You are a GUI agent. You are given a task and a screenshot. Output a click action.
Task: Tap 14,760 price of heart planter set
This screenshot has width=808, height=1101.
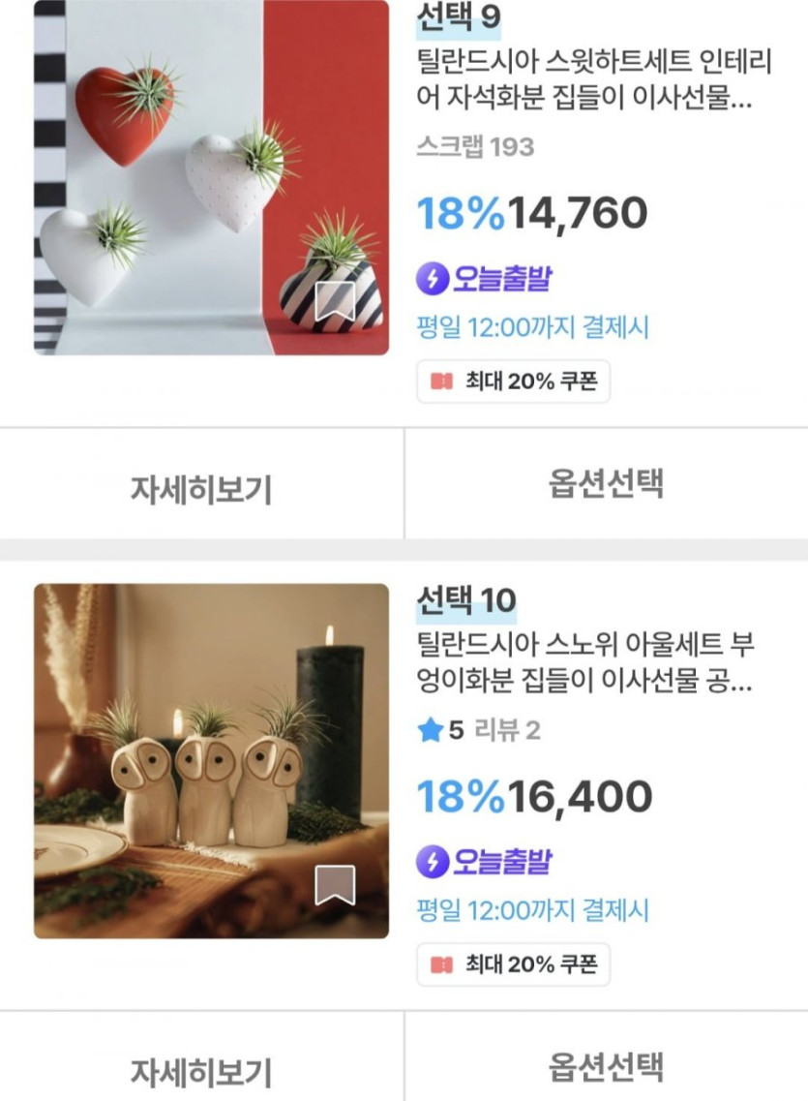pyautogui.click(x=578, y=213)
